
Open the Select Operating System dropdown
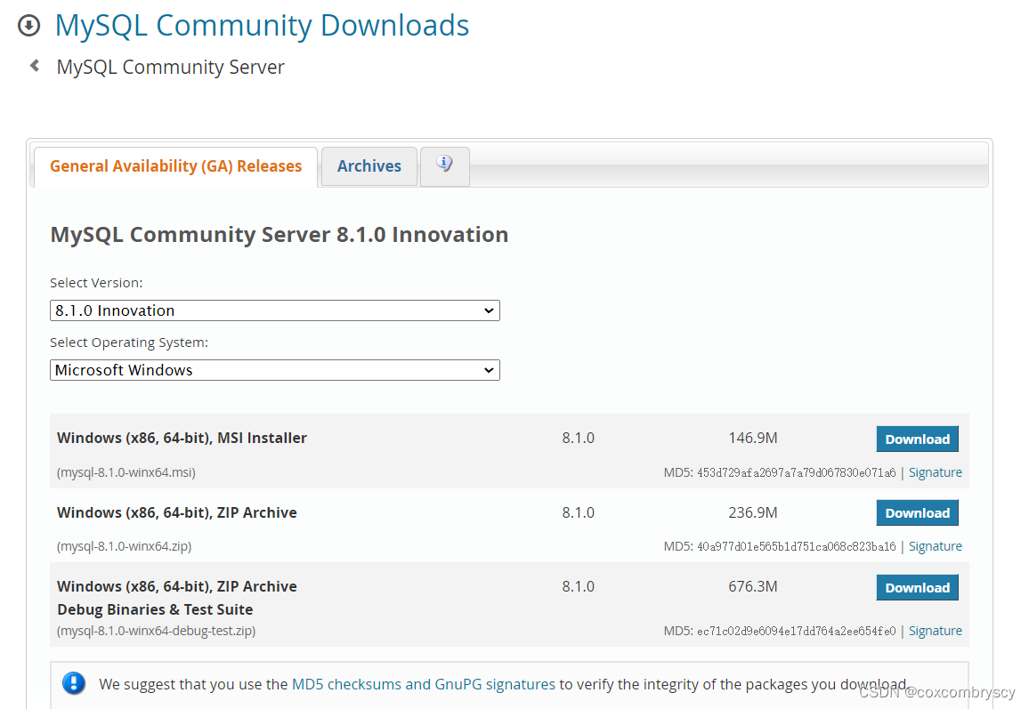click(x=275, y=370)
